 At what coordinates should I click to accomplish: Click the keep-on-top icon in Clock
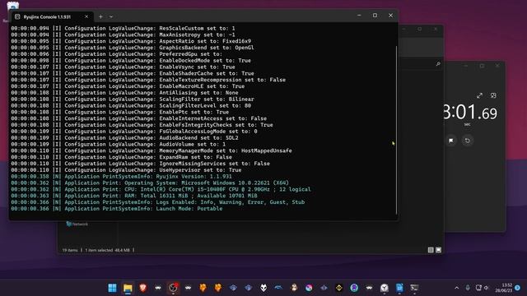point(493,95)
